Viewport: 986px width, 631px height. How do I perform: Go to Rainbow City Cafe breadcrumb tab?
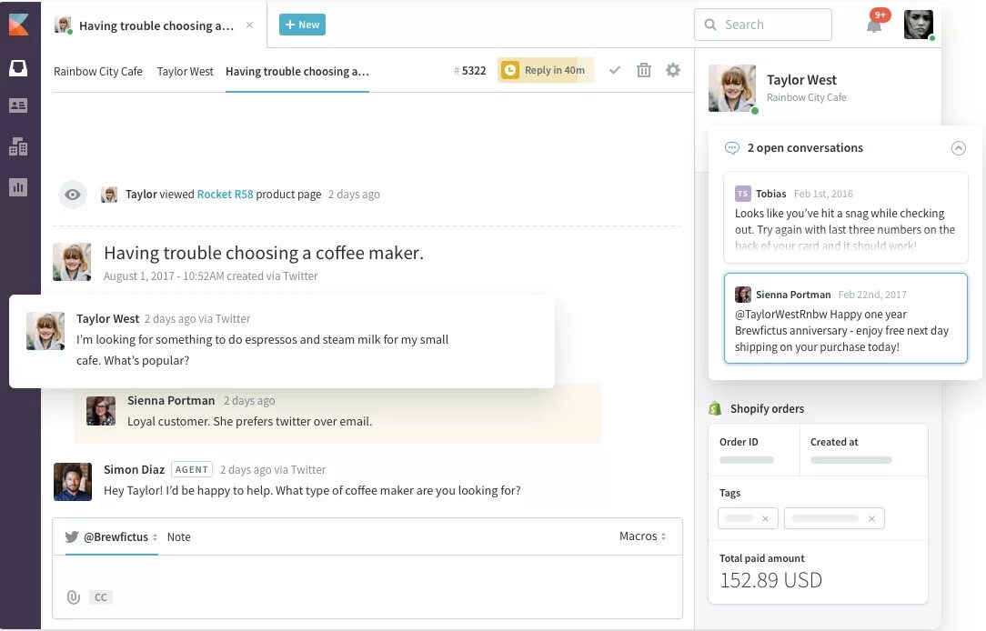point(98,72)
